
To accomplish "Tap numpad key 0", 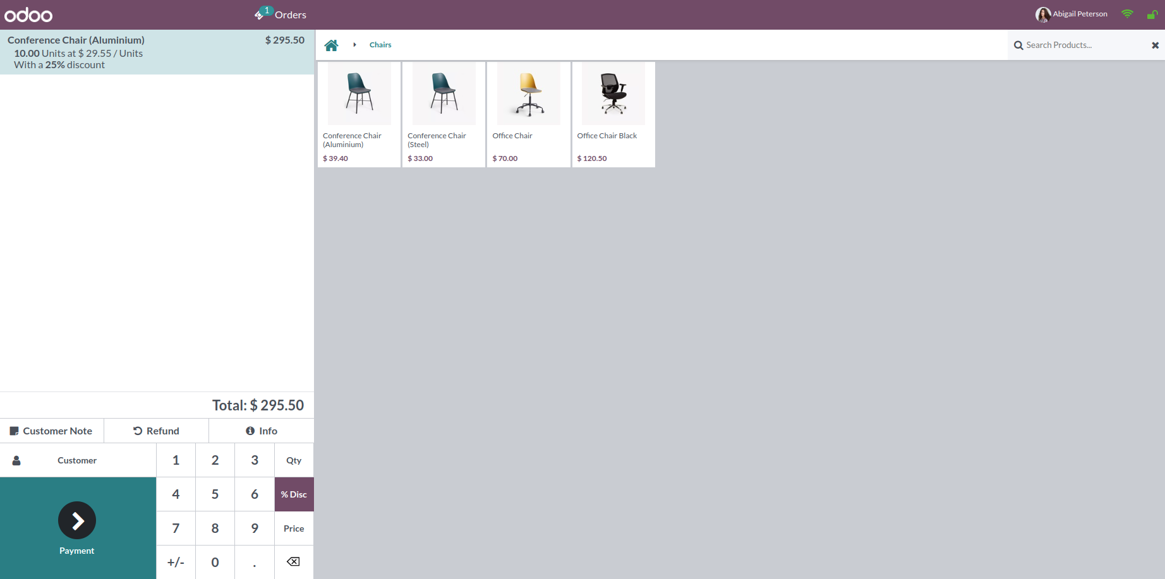I will point(215,562).
